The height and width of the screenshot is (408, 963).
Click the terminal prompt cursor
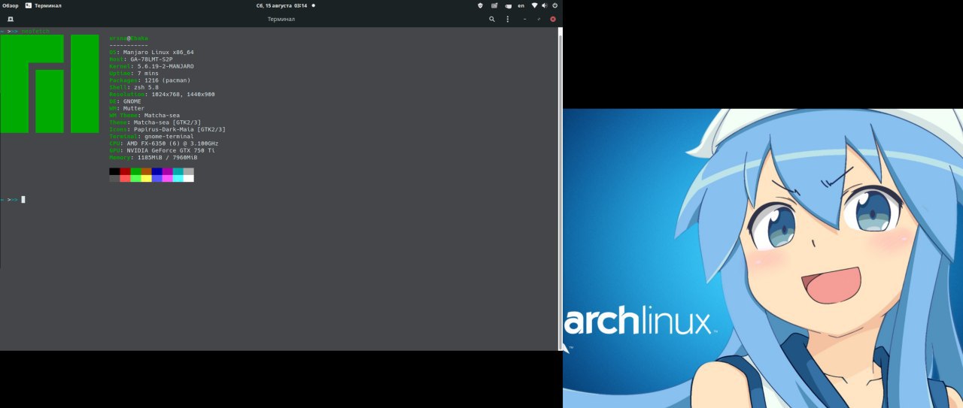click(x=23, y=199)
